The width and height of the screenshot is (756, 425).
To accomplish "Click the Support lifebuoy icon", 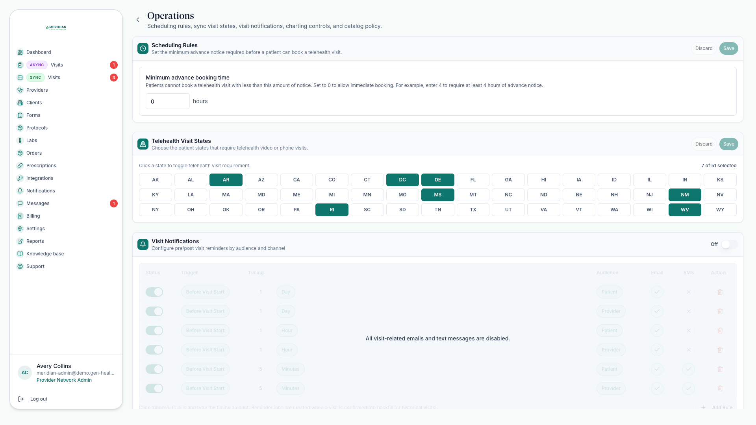I will tap(20, 266).
